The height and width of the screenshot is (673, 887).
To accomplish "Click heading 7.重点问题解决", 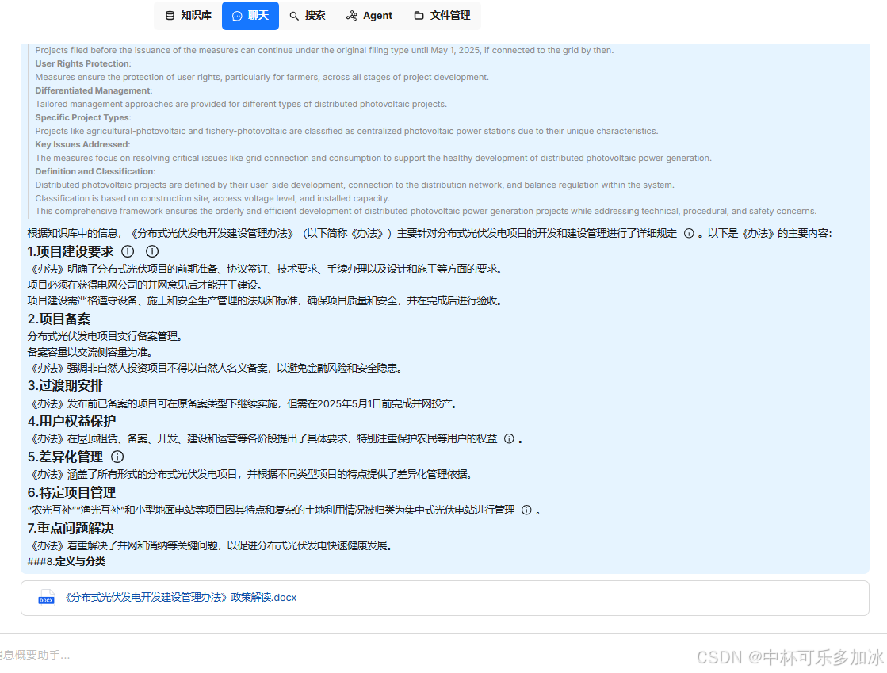I will coord(71,529).
